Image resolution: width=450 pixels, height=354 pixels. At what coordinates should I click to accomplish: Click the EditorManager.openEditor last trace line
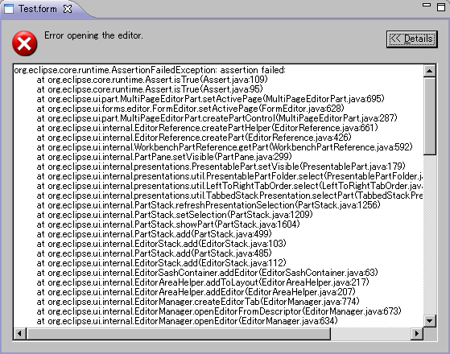(x=187, y=321)
